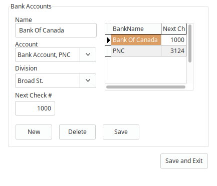The image size is (217, 186).
Task: Select the Bank Of Canada grid cell
Action: click(x=136, y=40)
